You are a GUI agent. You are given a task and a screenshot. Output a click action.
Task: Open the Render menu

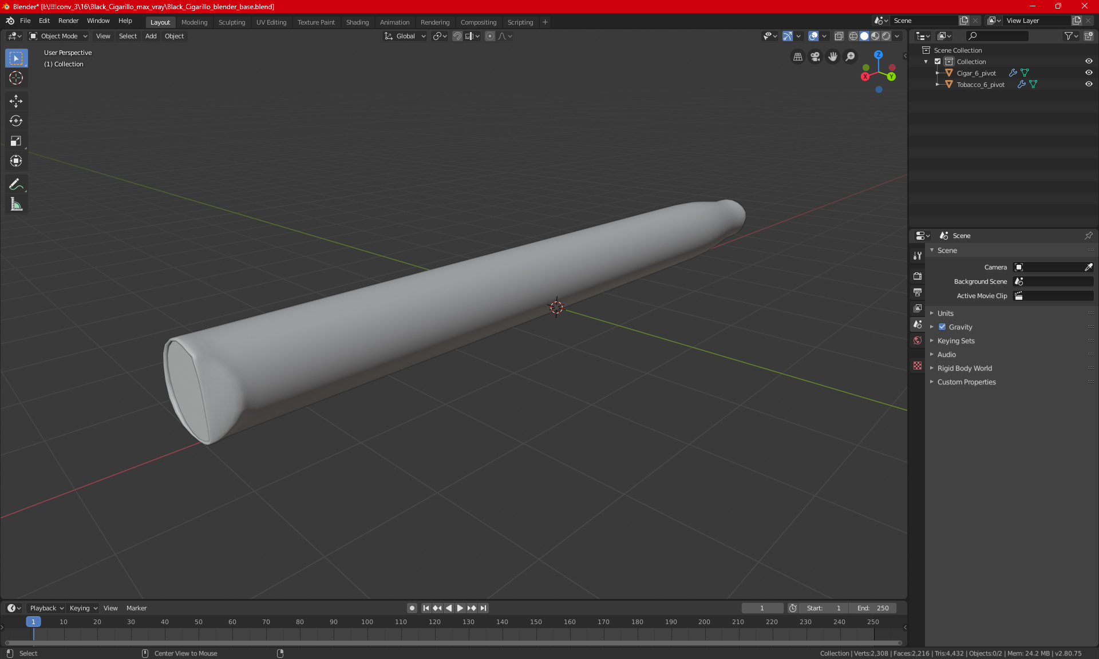pos(68,21)
